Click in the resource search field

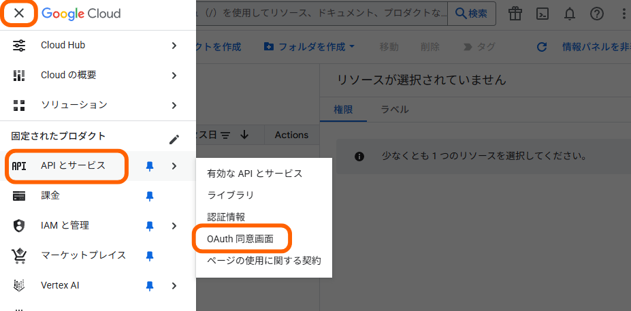pos(322,14)
